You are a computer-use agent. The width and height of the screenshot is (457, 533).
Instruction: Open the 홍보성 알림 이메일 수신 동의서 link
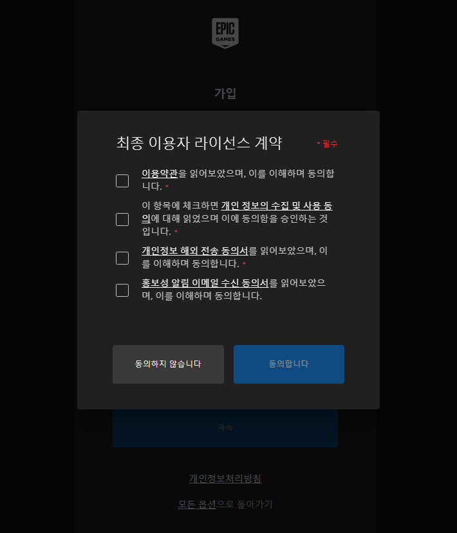coord(205,283)
